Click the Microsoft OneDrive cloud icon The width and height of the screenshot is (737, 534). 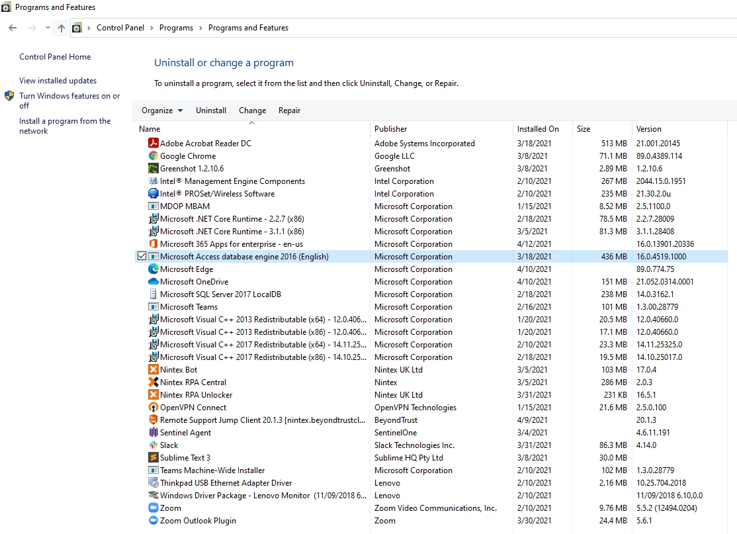coord(153,282)
